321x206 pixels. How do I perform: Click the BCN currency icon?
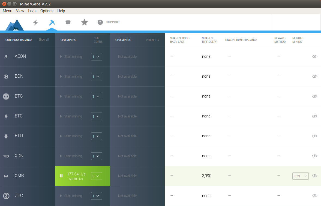click(x=6, y=77)
